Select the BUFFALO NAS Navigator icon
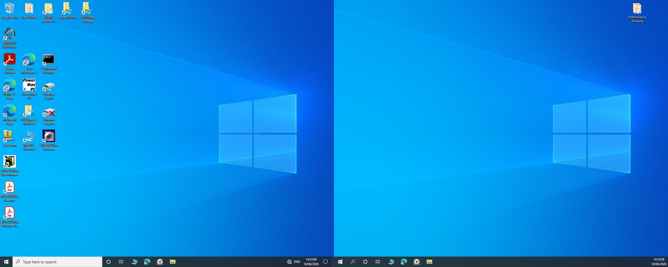Viewport: 668px width, 267px height. point(10,38)
